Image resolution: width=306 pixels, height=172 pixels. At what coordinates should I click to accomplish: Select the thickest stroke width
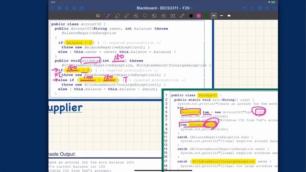(229, 16)
